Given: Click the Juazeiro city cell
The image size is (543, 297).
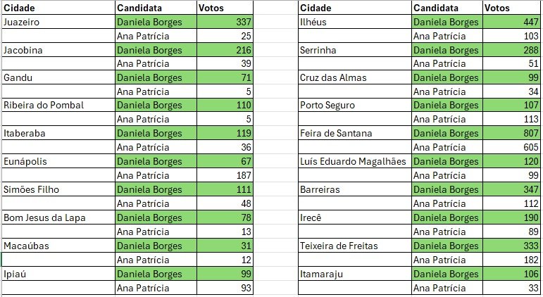Looking at the screenshot, I should [58, 22].
